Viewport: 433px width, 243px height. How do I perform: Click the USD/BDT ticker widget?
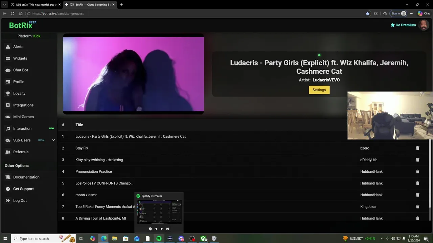359,239
